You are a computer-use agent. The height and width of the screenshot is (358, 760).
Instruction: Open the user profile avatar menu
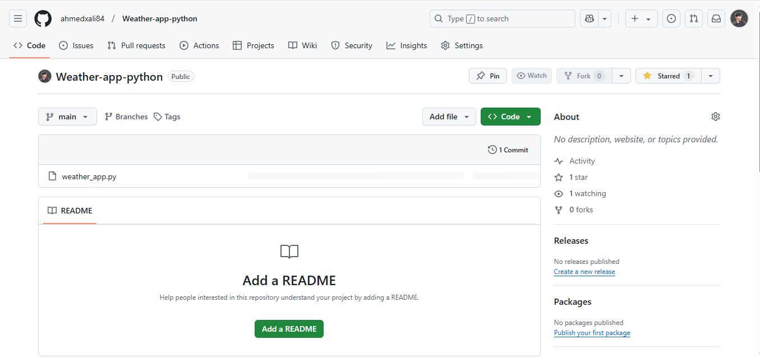pos(739,18)
